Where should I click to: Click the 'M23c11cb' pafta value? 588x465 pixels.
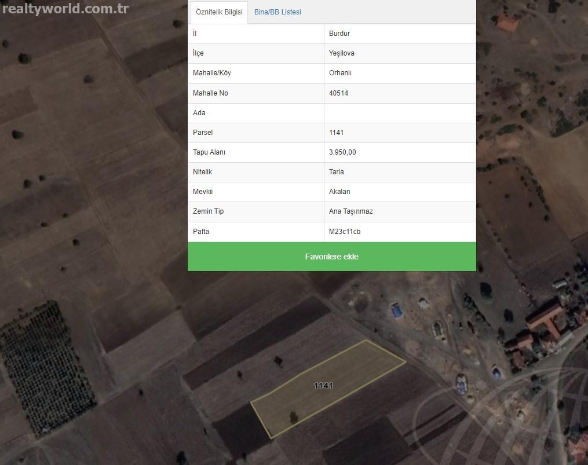[x=345, y=232]
